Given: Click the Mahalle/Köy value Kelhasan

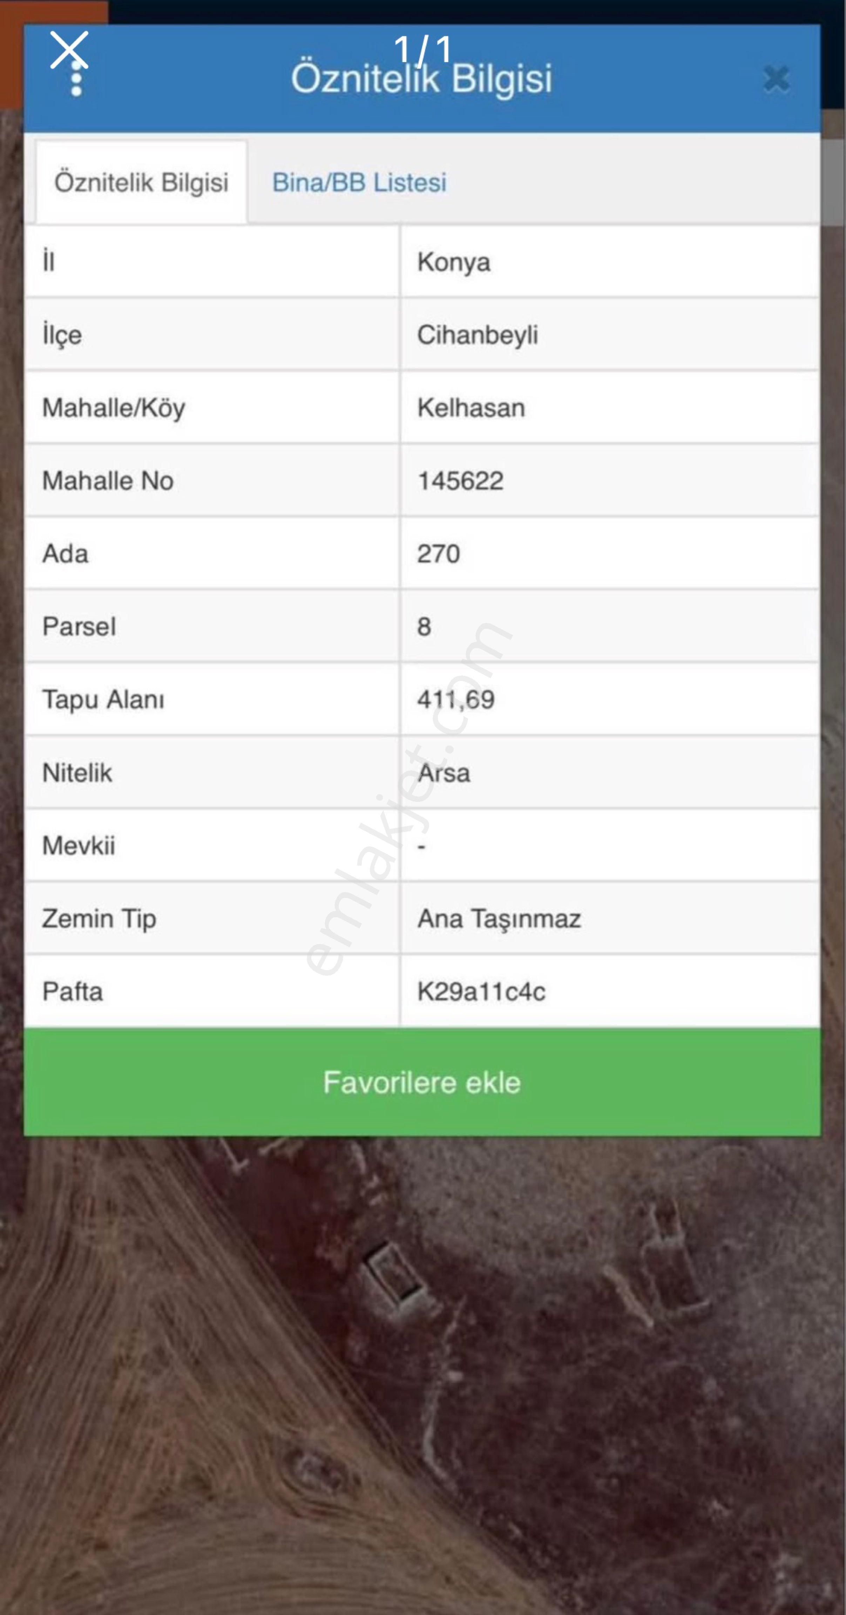Looking at the screenshot, I should coord(471,408).
